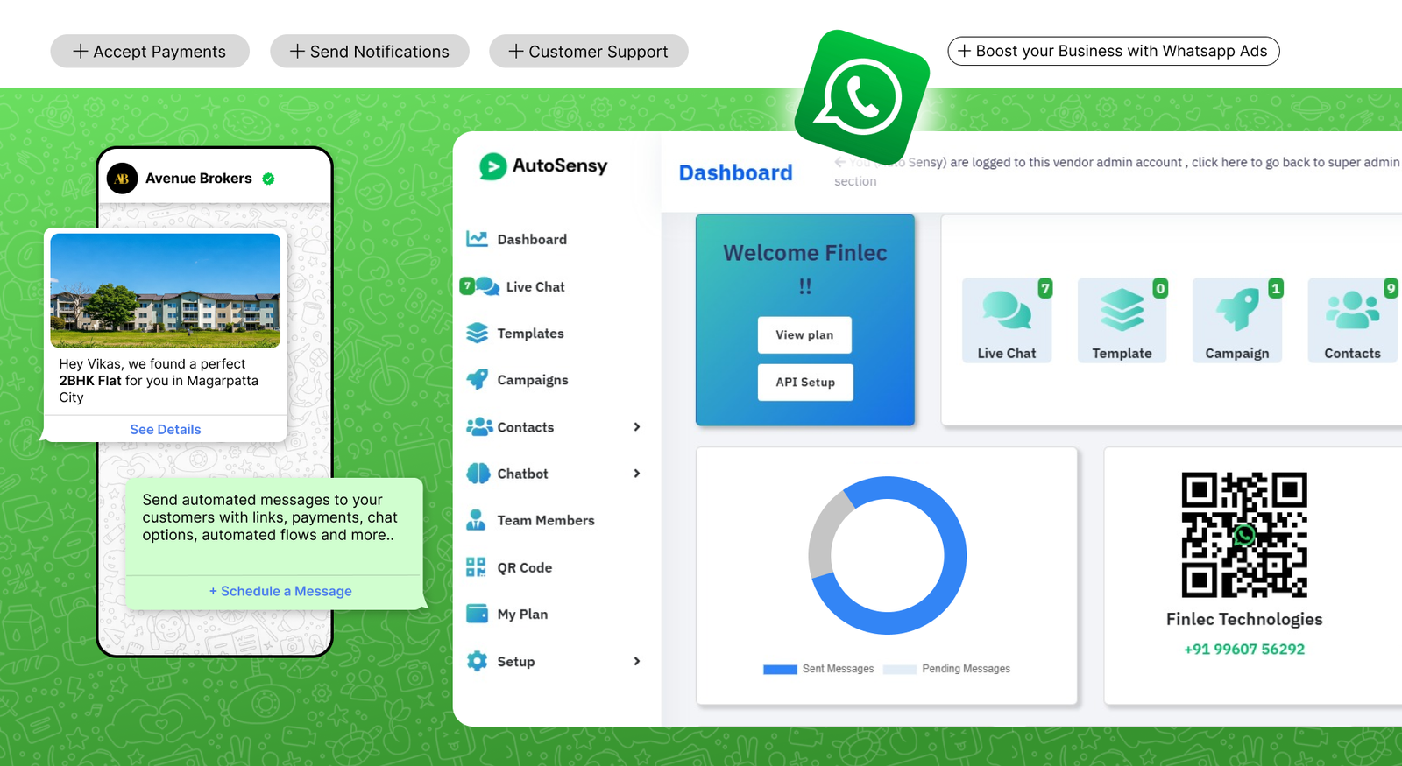
Task: Click the verified badge beside Avenue Brokers
Action: pyautogui.click(x=269, y=179)
